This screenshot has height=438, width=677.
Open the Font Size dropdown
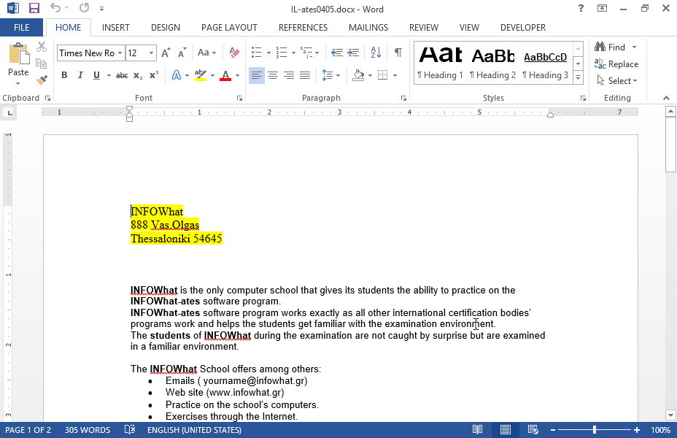(x=150, y=53)
